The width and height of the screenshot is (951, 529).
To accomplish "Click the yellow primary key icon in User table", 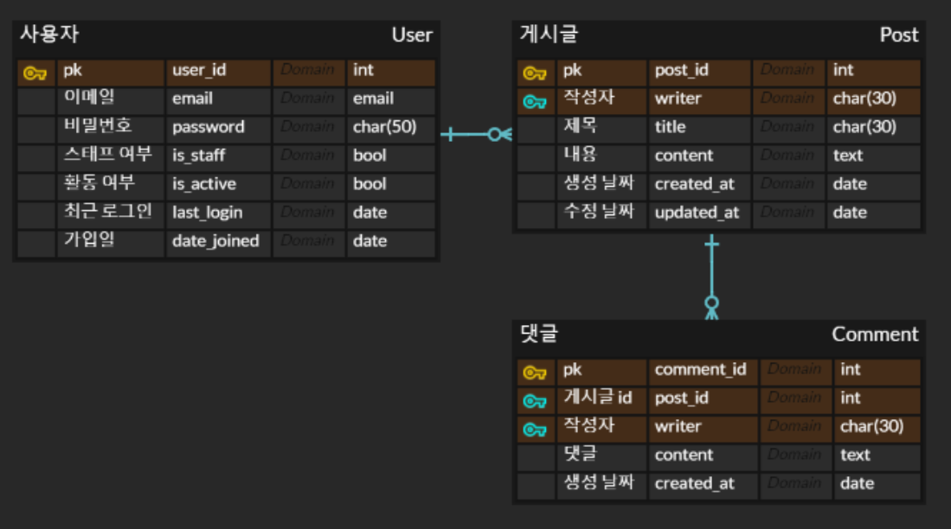I will (x=36, y=73).
